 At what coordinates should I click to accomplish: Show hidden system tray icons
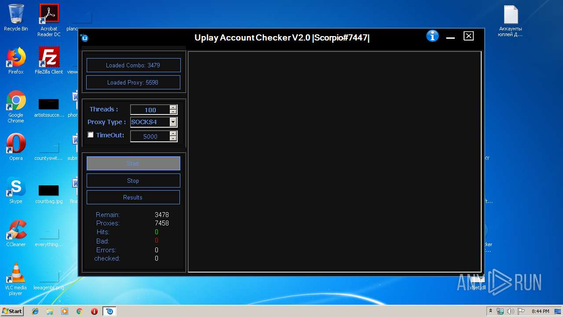point(490,311)
